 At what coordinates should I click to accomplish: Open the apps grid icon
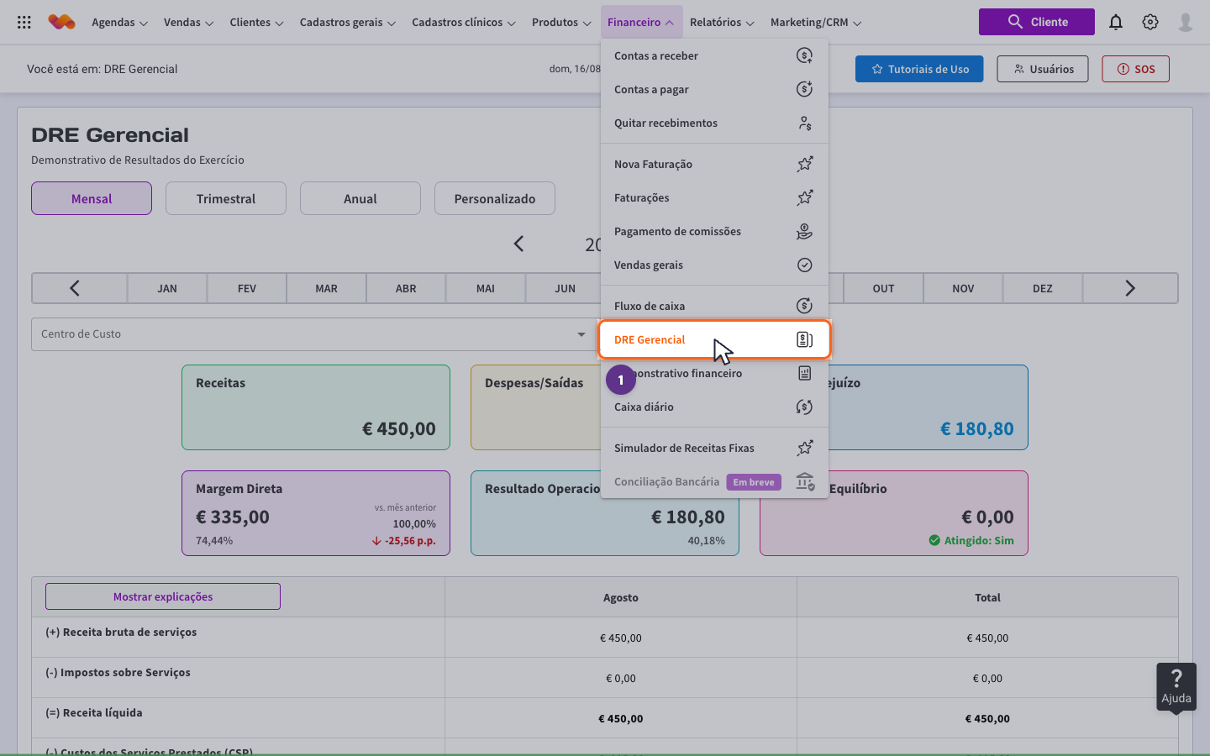(x=24, y=23)
